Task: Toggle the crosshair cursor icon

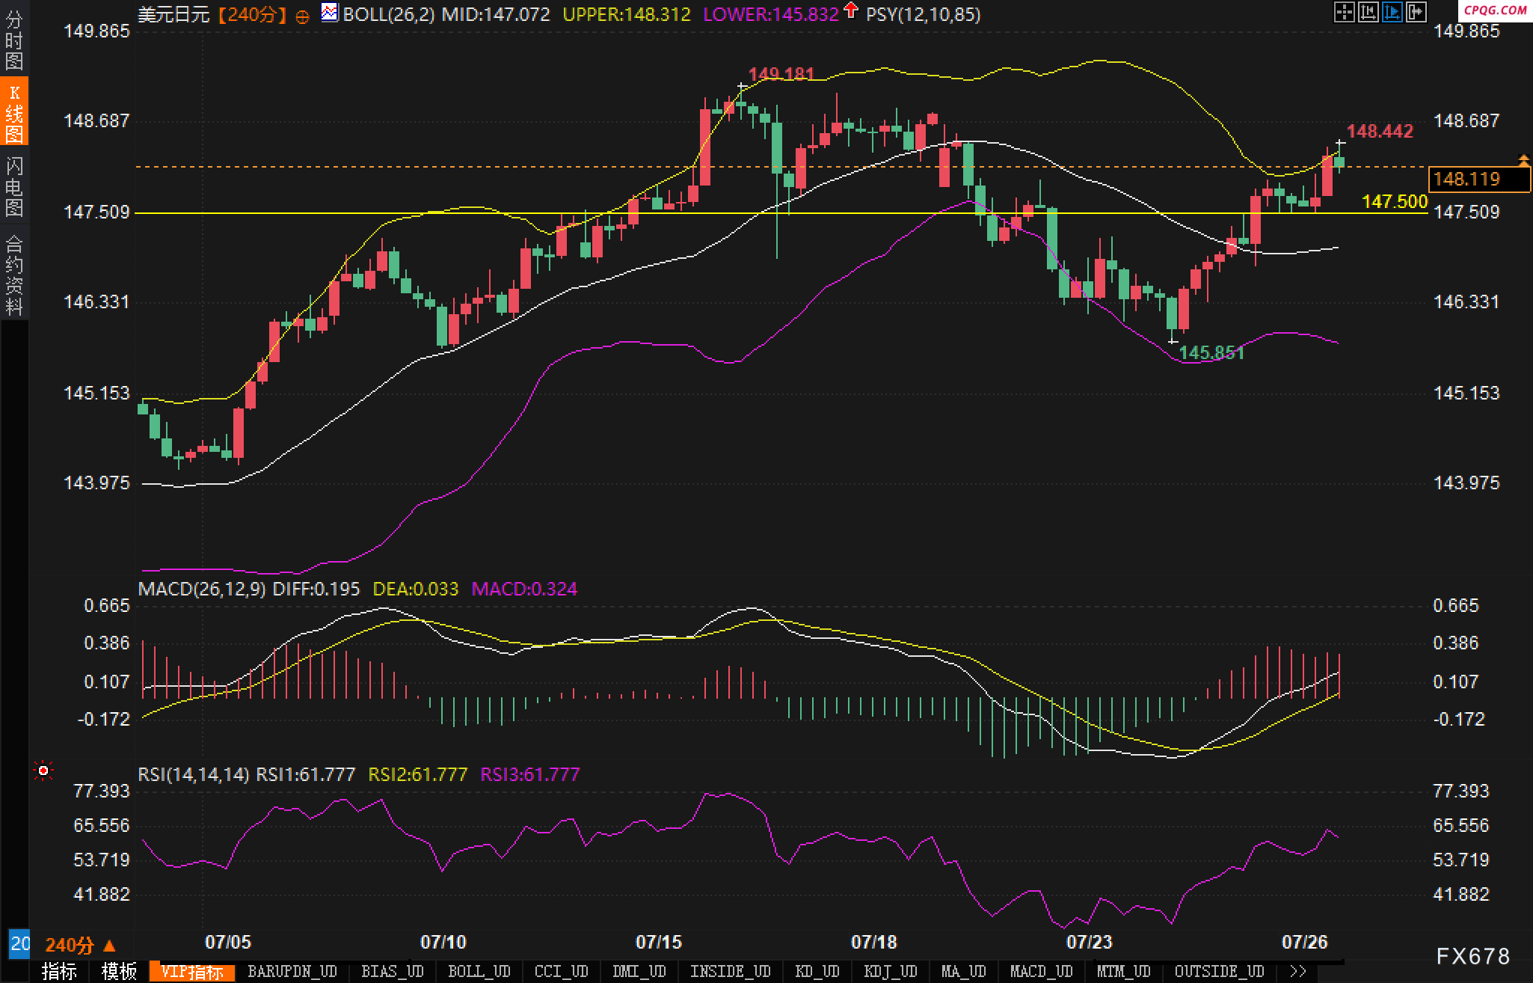Action: tap(1344, 12)
